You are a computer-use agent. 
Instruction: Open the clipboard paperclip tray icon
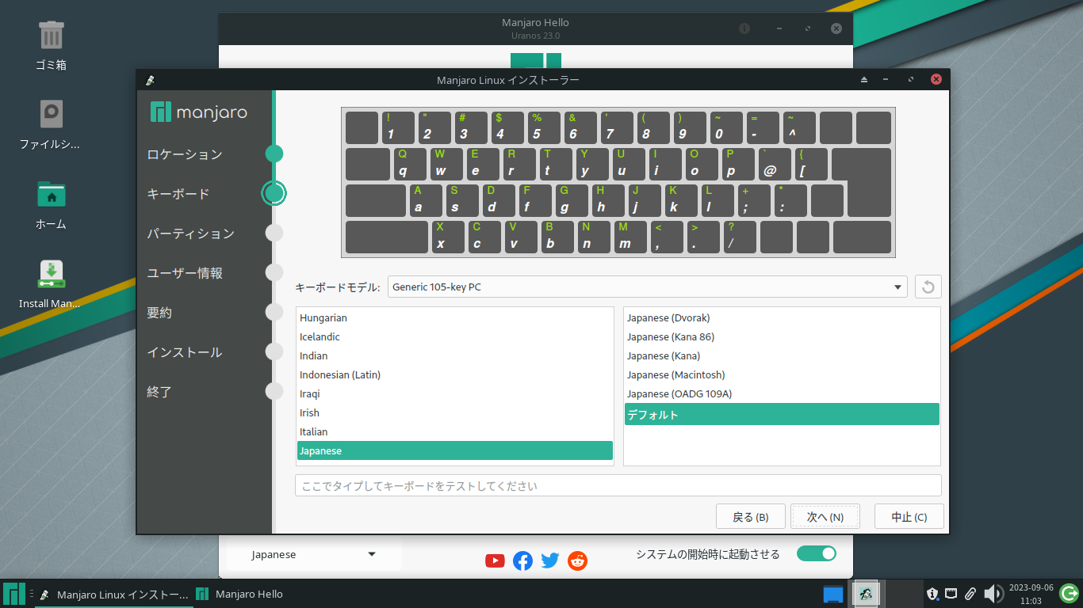[970, 593]
